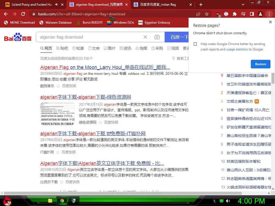Open Chrome's three-dot menu
Viewport: 275px width, 206px height.
tap(269, 14)
